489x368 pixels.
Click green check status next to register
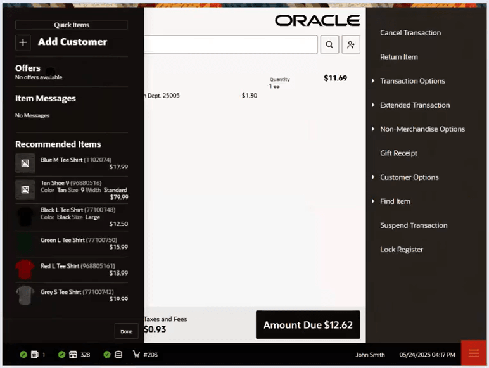(23, 354)
